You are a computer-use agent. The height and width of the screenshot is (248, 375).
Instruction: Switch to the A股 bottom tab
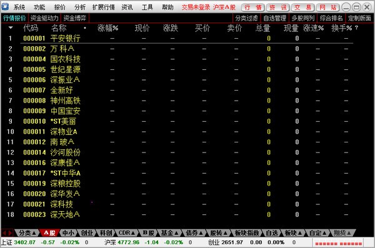point(50,232)
